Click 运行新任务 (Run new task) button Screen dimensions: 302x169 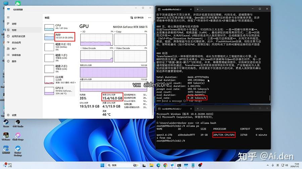[x=137, y=18]
